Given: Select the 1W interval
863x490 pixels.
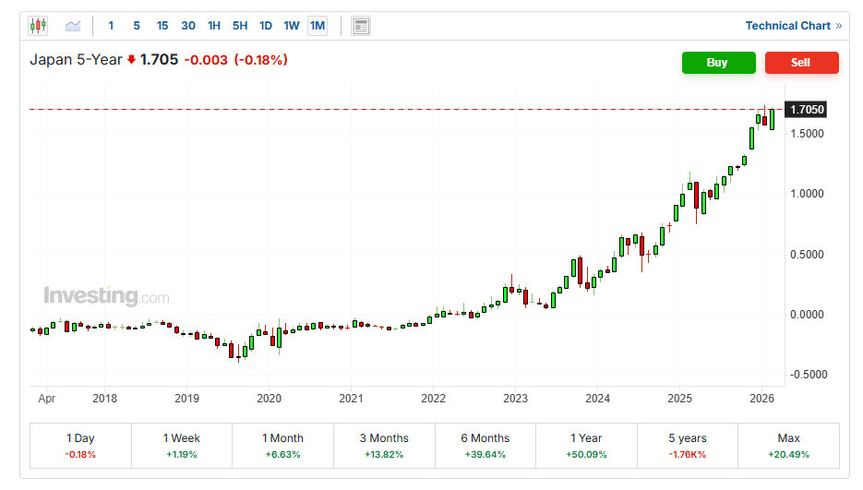Looking at the screenshot, I should 292,26.
